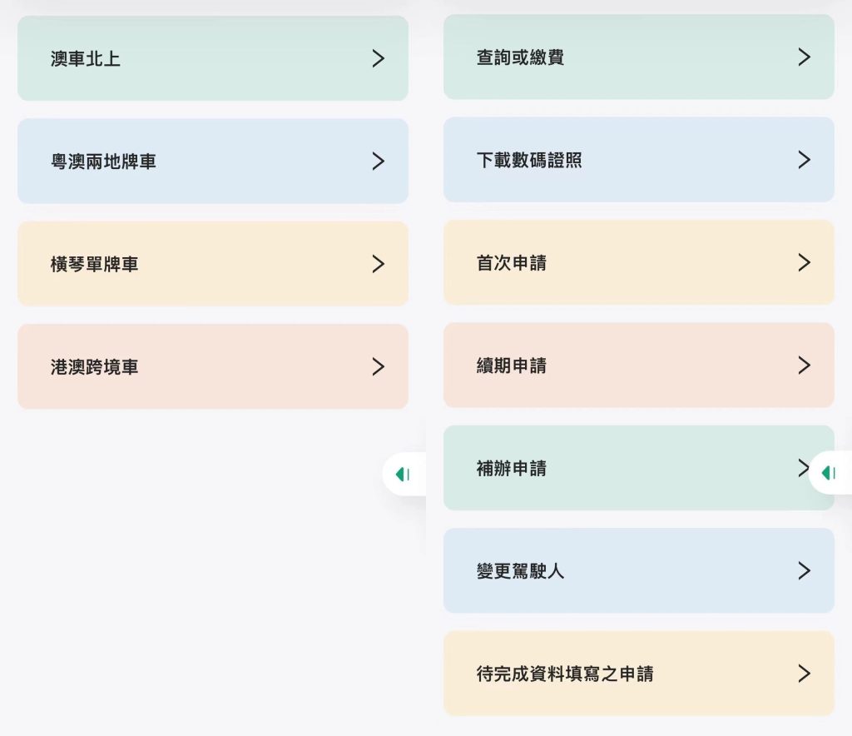The width and height of the screenshot is (852, 736).
Task: Click the arrow on 續期申請
Action: pos(804,365)
